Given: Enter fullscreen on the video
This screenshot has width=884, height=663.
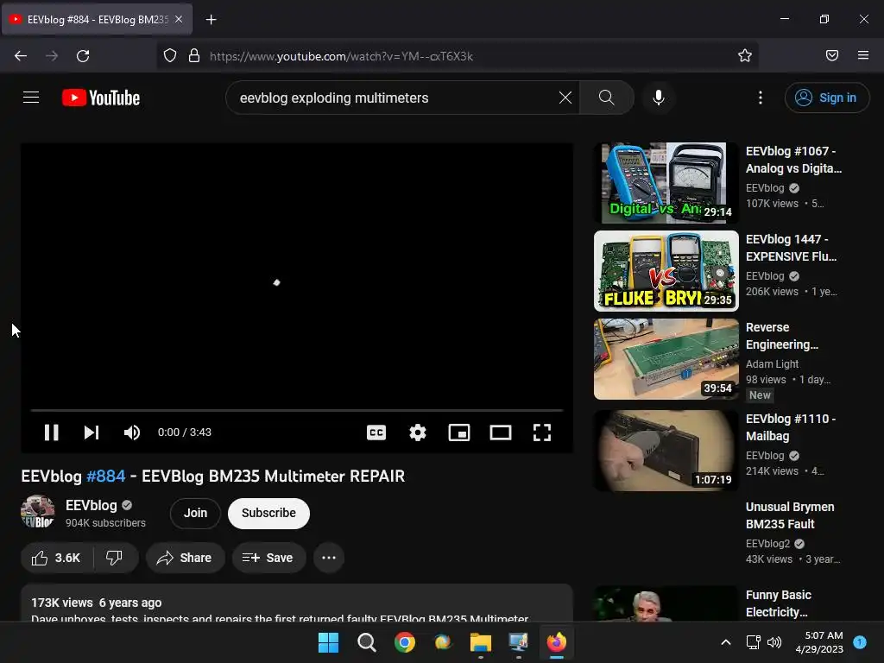Looking at the screenshot, I should pyautogui.click(x=542, y=433).
